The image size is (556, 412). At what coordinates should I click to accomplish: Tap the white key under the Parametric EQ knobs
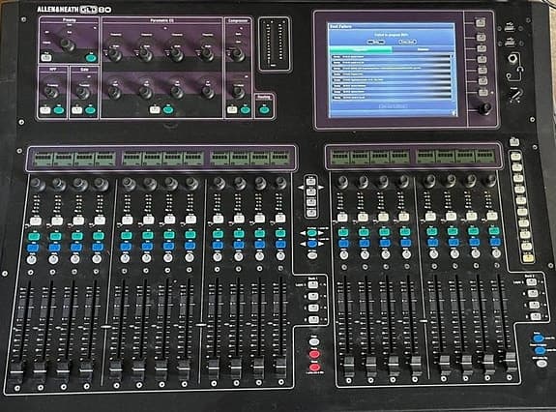[155, 109]
